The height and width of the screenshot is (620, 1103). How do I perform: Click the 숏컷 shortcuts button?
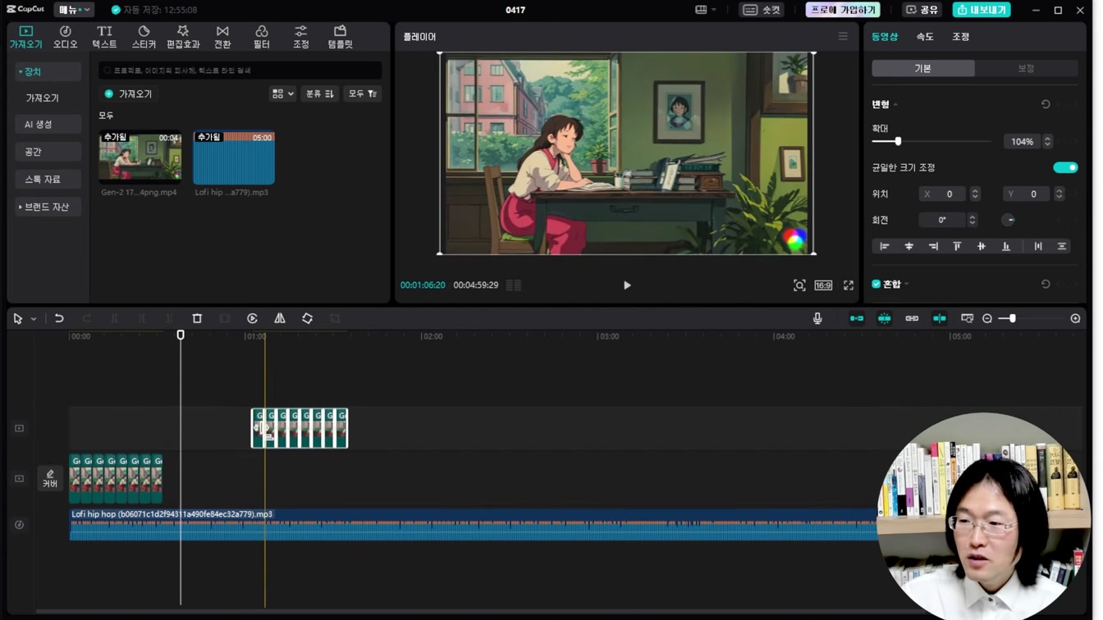pyautogui.click(x=762, y=10)
